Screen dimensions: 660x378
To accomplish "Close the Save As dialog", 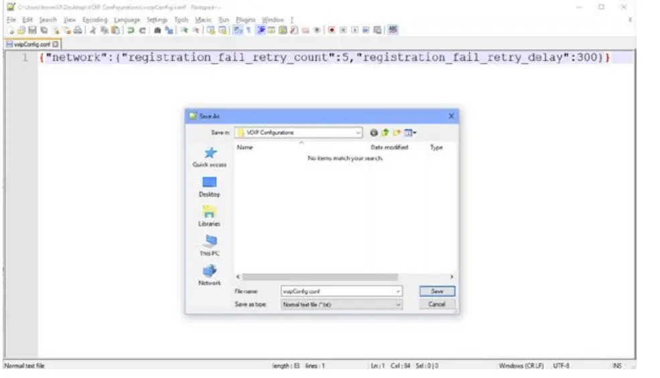I will 451,116.
